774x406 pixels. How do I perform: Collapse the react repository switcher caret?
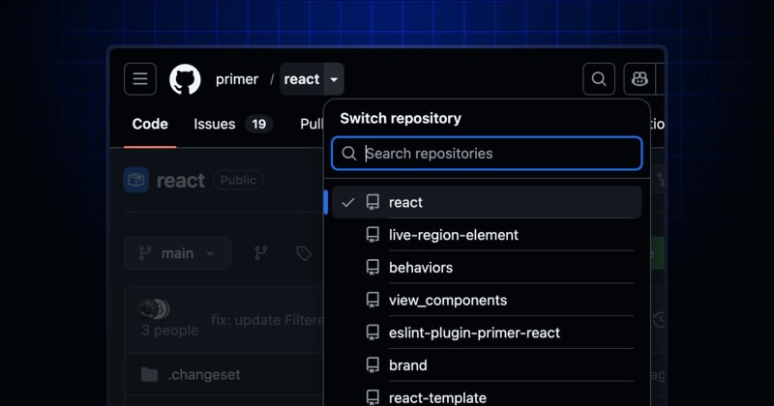click(334, 79)
